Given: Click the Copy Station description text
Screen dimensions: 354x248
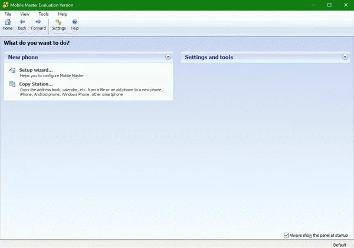Looking at the screenshot, I should (91, 92).
